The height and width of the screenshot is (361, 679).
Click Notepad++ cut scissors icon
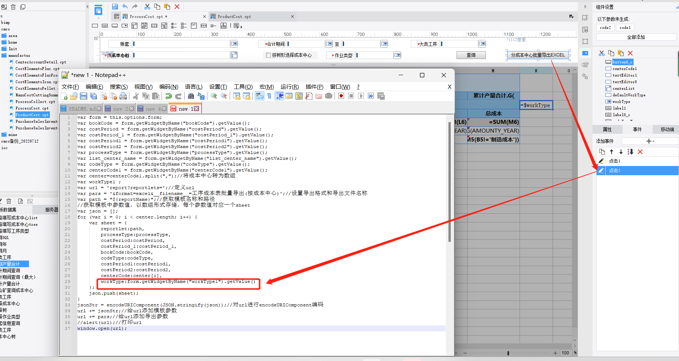pyautogui.click(x=136, y=96)
